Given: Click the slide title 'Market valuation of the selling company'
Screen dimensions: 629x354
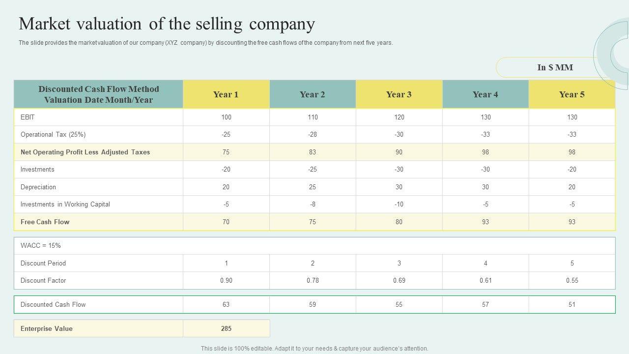Looking at the screenshot, I should point(167,24).
